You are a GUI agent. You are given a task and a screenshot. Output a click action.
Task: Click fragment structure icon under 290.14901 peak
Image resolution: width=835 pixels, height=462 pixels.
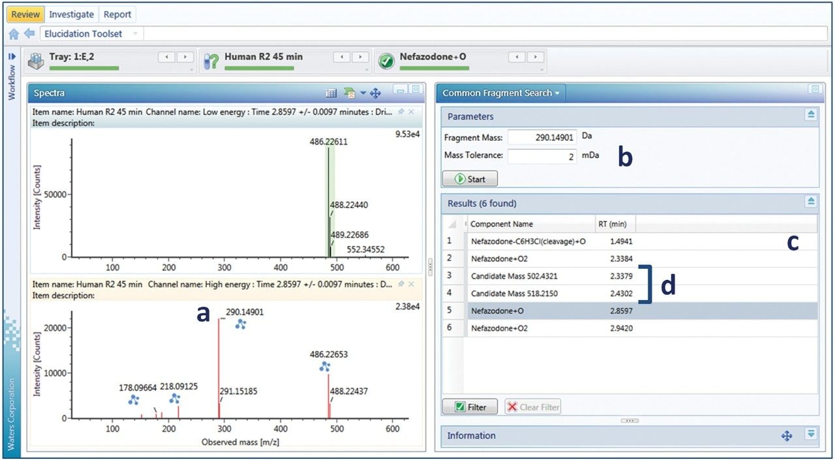click(x=241, y=324)
